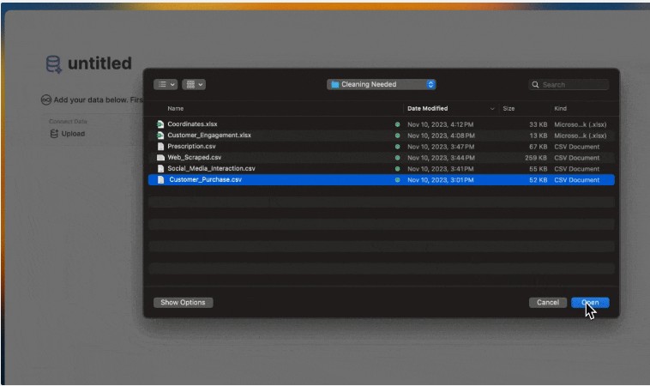Sort files by the Name column header
Viewport: 650px width, 386px height.
(176, 109)
